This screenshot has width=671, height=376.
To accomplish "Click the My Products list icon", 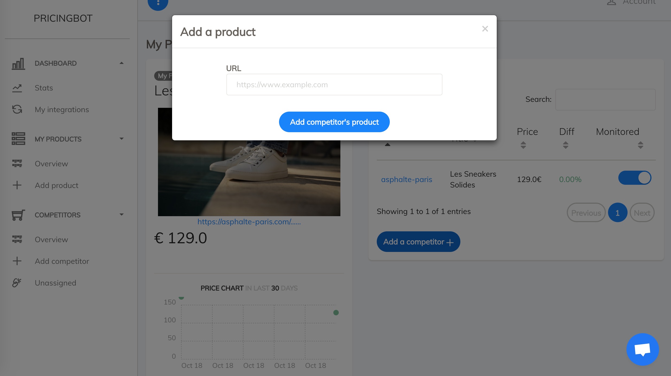I will 18,139.
